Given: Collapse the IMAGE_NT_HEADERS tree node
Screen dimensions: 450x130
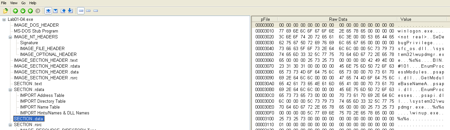Looking at the screenshot, I should (10, 37).
